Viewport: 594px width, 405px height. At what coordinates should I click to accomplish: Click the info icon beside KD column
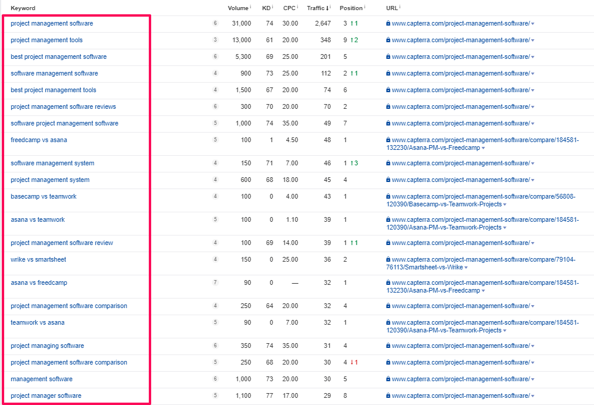click(273, 7)
